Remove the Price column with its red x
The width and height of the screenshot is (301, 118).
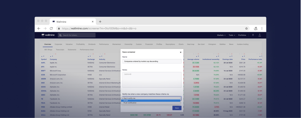[x=244, y=54]
